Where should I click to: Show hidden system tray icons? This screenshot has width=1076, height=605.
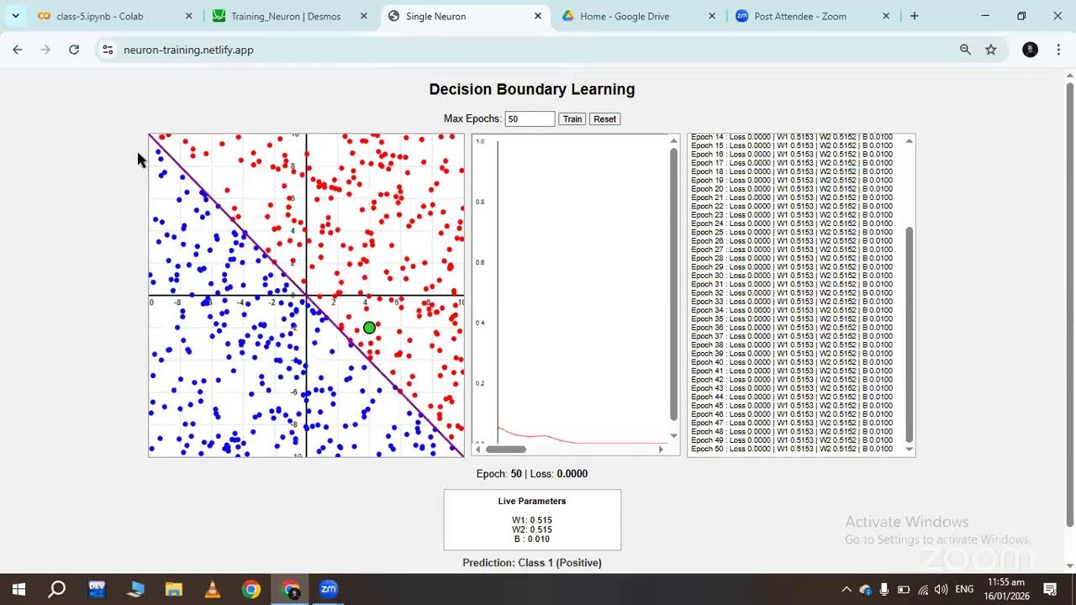847,589
